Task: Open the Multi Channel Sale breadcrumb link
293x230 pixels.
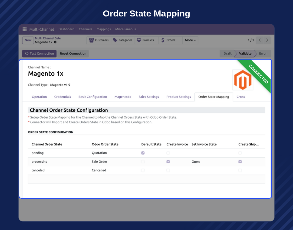Action: [x=48, y=38]
